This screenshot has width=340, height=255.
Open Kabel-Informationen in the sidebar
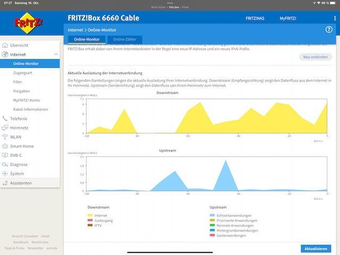tap(30, 109)
